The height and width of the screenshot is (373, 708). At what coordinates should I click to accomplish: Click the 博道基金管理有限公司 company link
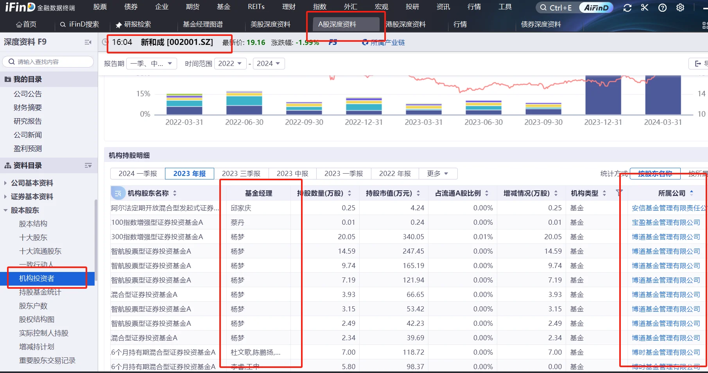[665, 236]
